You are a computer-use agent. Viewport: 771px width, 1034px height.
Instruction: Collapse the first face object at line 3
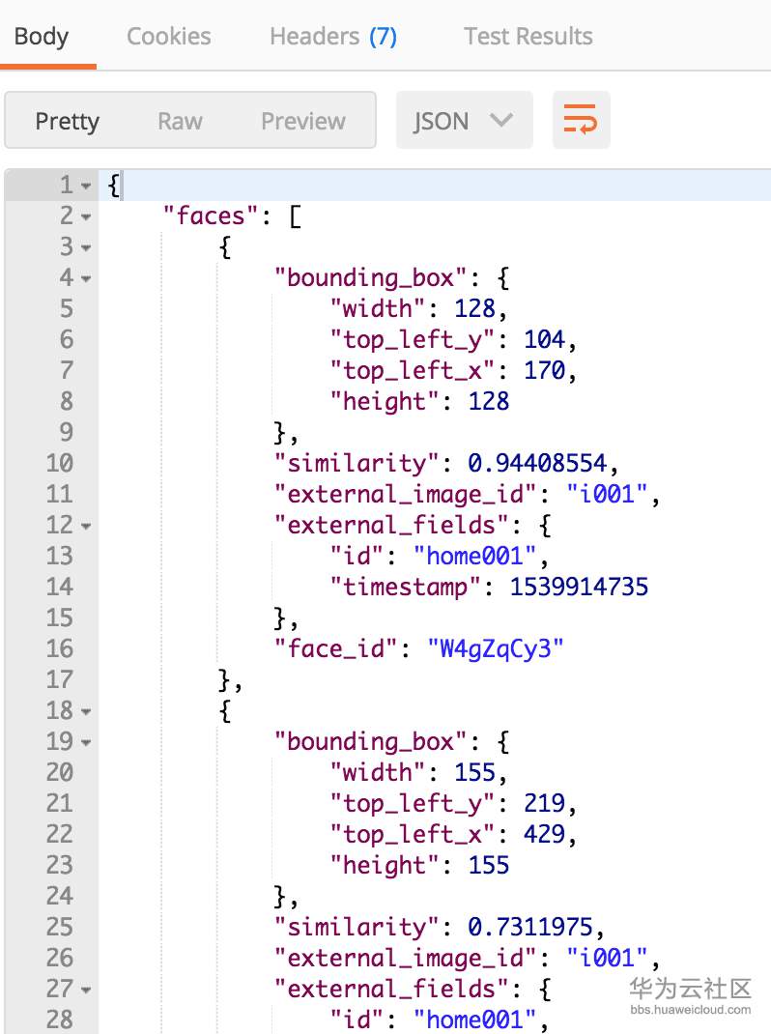point(86,247)
